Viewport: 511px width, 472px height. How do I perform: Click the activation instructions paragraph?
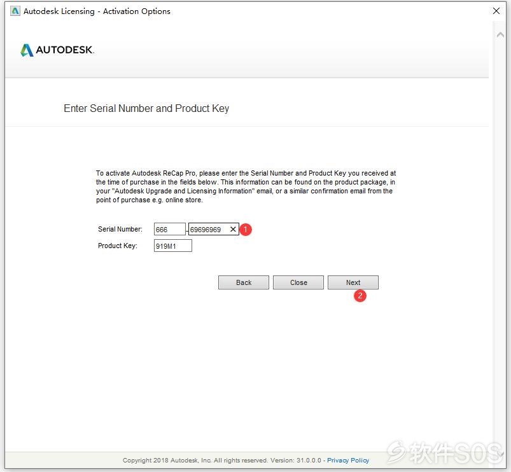click(246, 186)
